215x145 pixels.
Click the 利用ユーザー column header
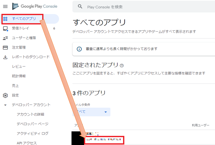coord(201,125)
